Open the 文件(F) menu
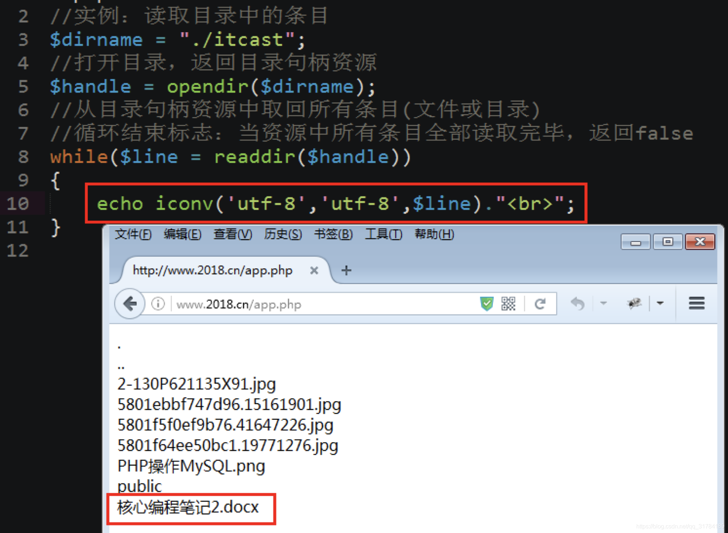 click(x=133, y=234)
